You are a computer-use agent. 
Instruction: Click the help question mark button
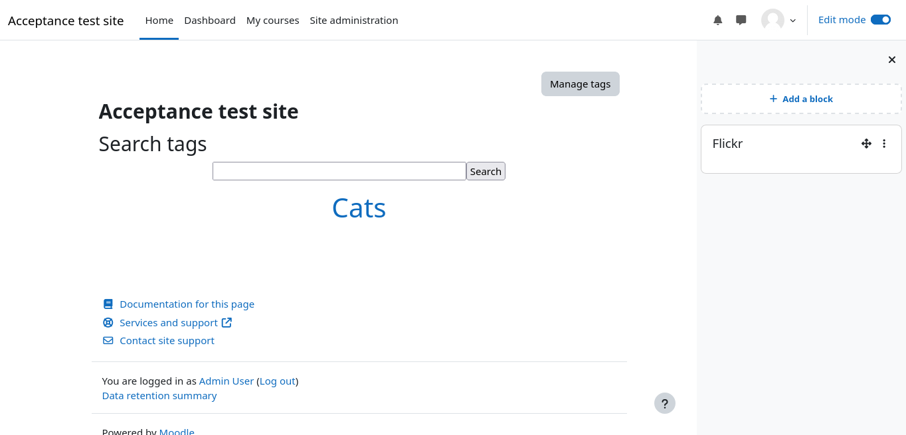pos(664,403)
